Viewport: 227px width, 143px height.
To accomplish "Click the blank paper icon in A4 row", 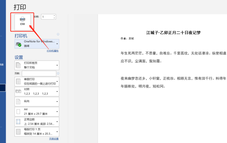I will (18, 112).
